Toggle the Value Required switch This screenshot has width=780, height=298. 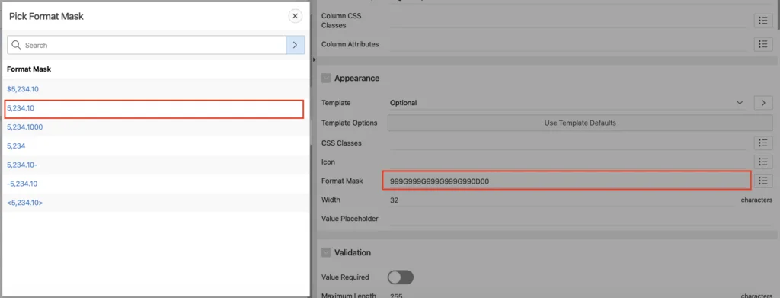tap(401, 277)
